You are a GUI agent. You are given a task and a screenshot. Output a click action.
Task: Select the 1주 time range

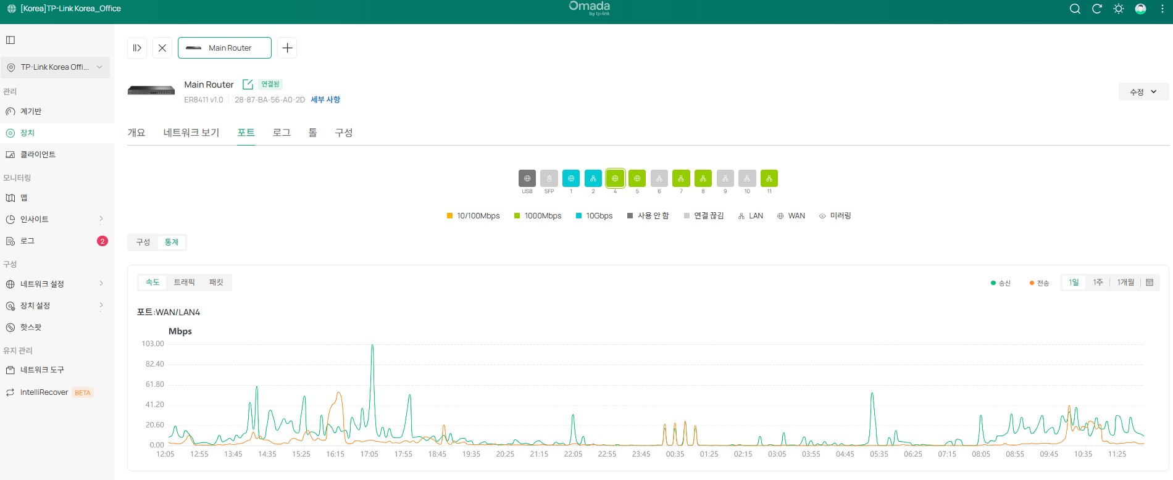tap(1098, 283)
